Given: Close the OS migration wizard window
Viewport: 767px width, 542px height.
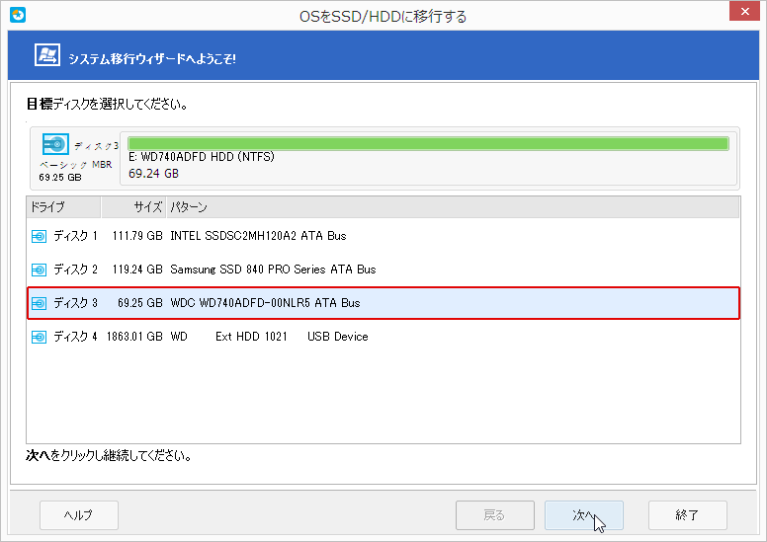Looking at the screenshot, I should [744, 11].
